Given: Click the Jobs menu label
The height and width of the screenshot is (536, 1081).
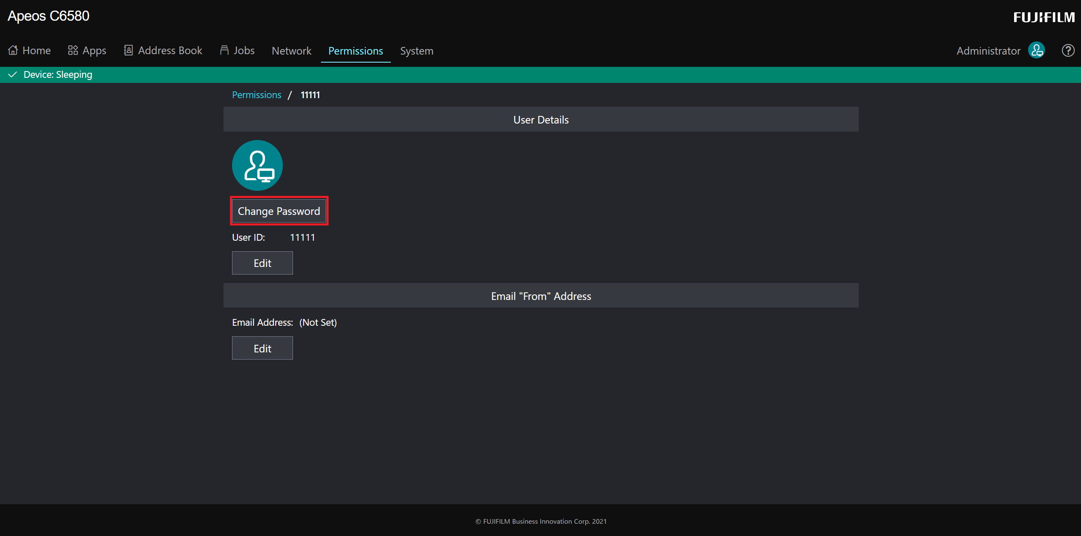Looking at the screenshot, I should (244, 50).
